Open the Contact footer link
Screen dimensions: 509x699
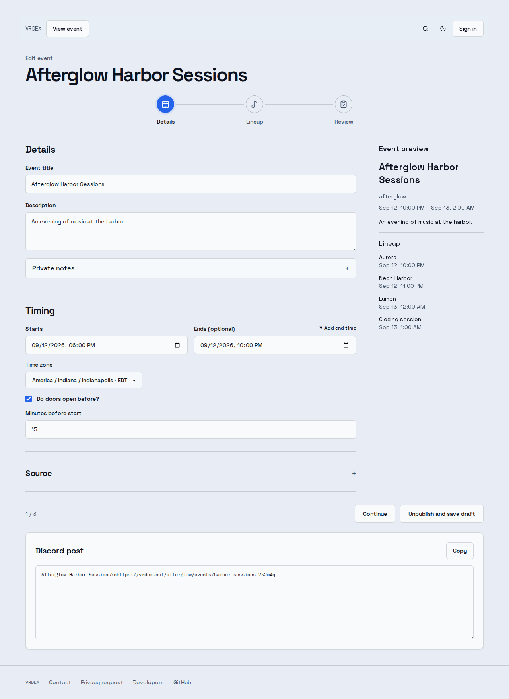tap(60, 682)
